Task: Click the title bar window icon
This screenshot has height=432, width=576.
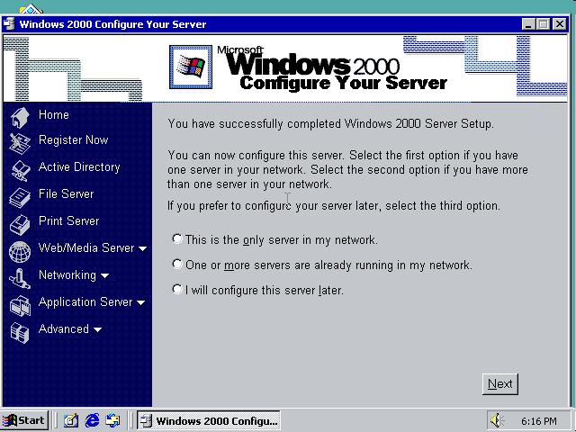Action: click(x=8, y=24)
